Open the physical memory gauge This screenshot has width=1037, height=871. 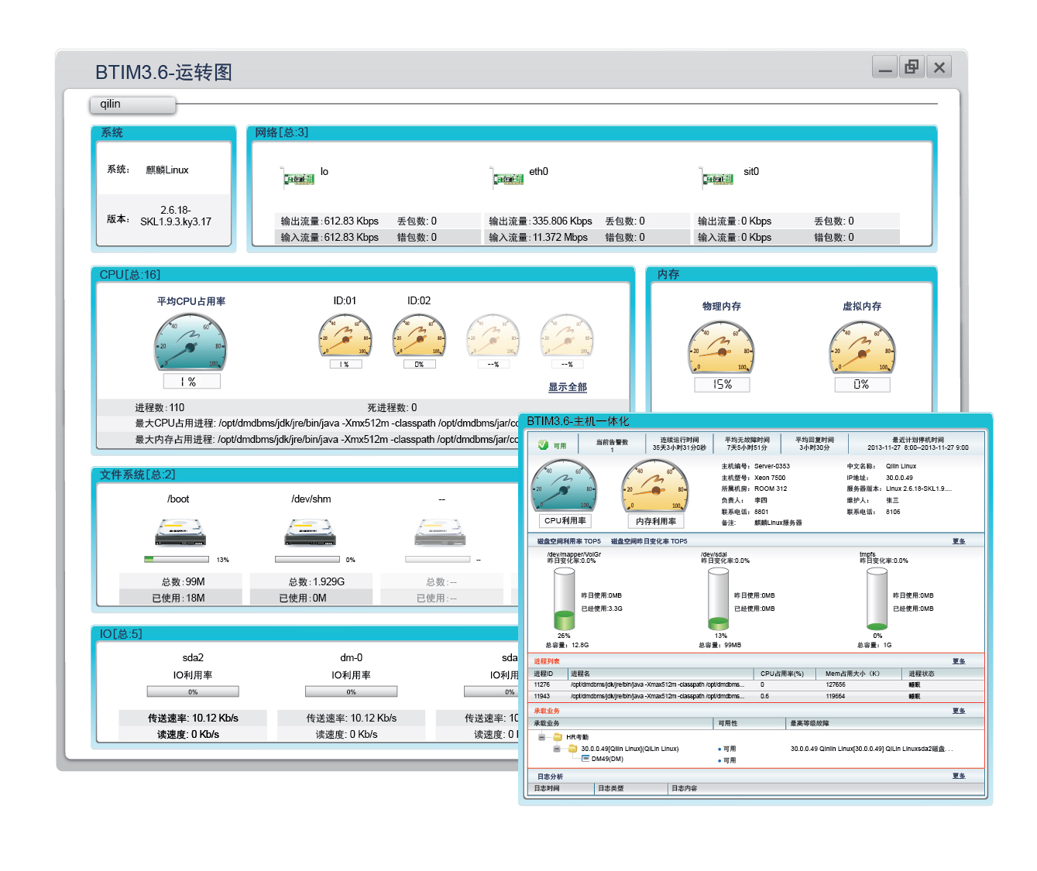pyautogui.click(x=722, y=346)
